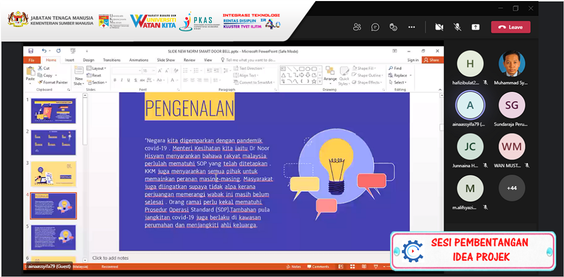
Task: Click the Save icon in quick access toolbar
Action: point(31,51)
